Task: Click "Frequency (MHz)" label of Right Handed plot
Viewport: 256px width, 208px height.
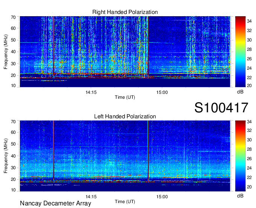Action: click(6, 52)
